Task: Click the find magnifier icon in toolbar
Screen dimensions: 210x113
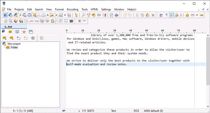Action: [83, 15]
